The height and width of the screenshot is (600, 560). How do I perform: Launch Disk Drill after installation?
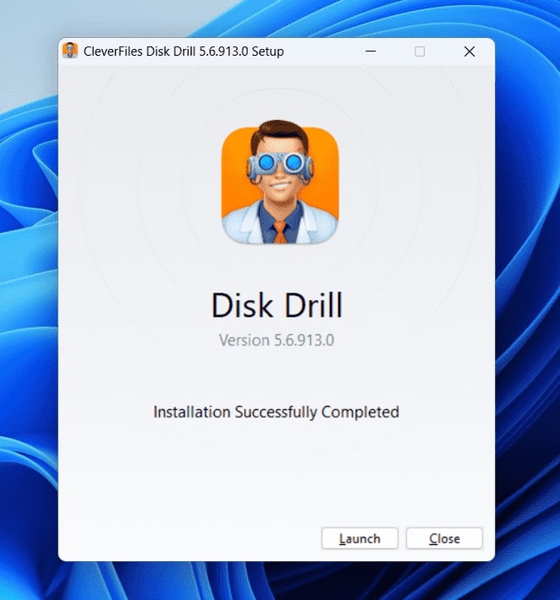(360, 538)
